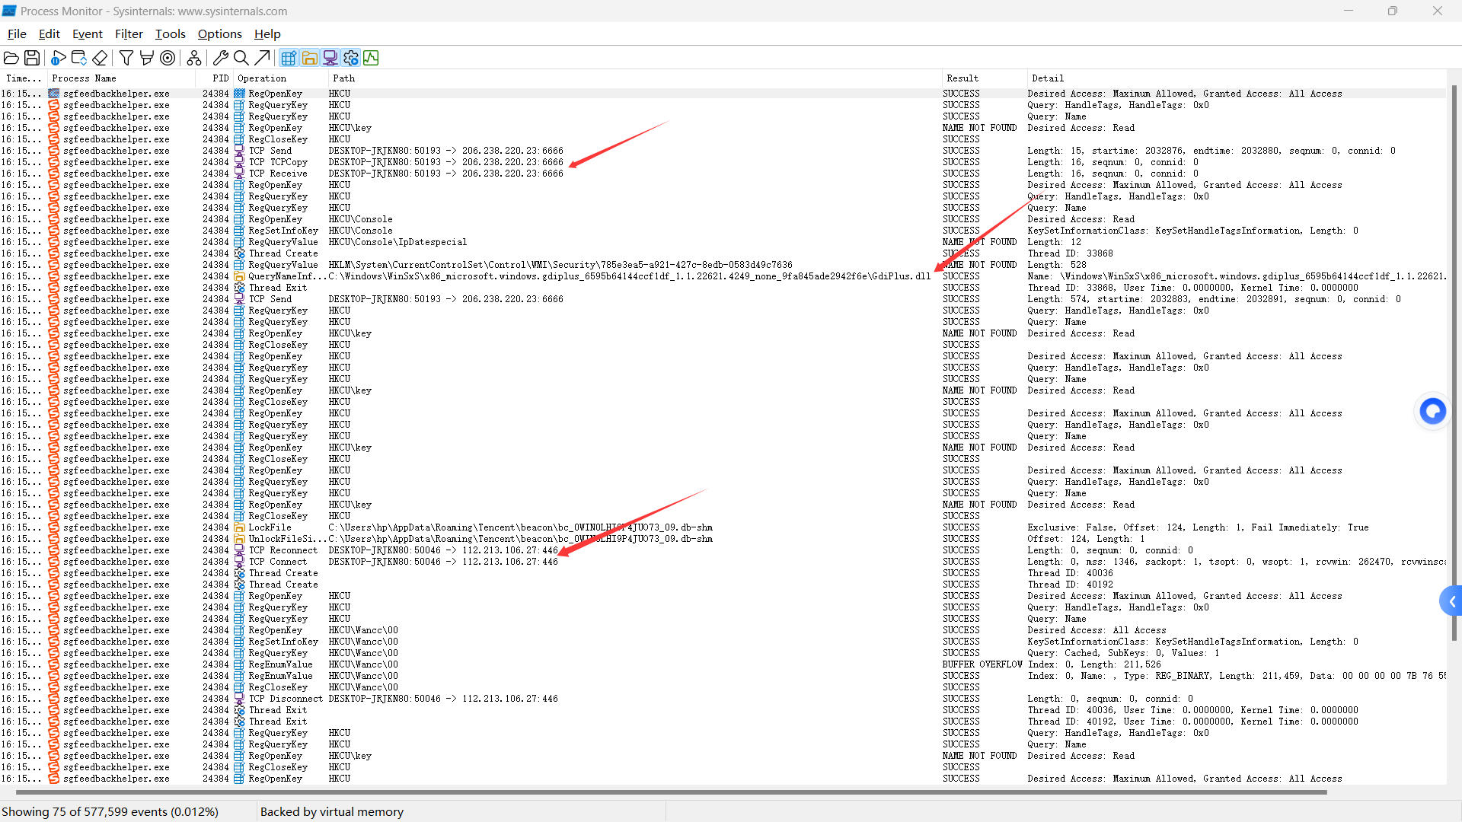1462x822 pixels.
Task: Select the HKCU\Console\IpDatespecial path cell
Action: click(x=397, y=242)
